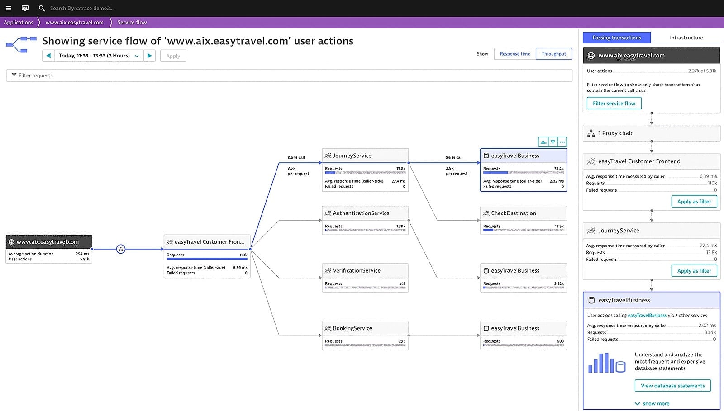Click Requests bar of CheckDestination node

click(x=524, y=230)
